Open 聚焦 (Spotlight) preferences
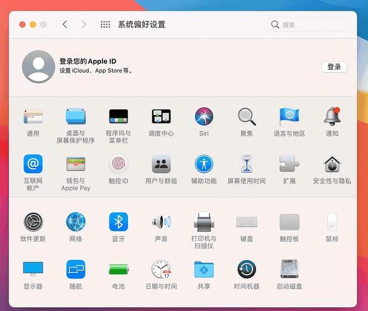 pyautogui.click(x=247, y=116)
